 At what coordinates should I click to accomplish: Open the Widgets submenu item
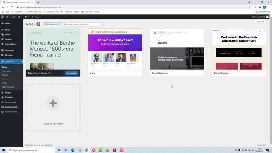coord(5,75)
